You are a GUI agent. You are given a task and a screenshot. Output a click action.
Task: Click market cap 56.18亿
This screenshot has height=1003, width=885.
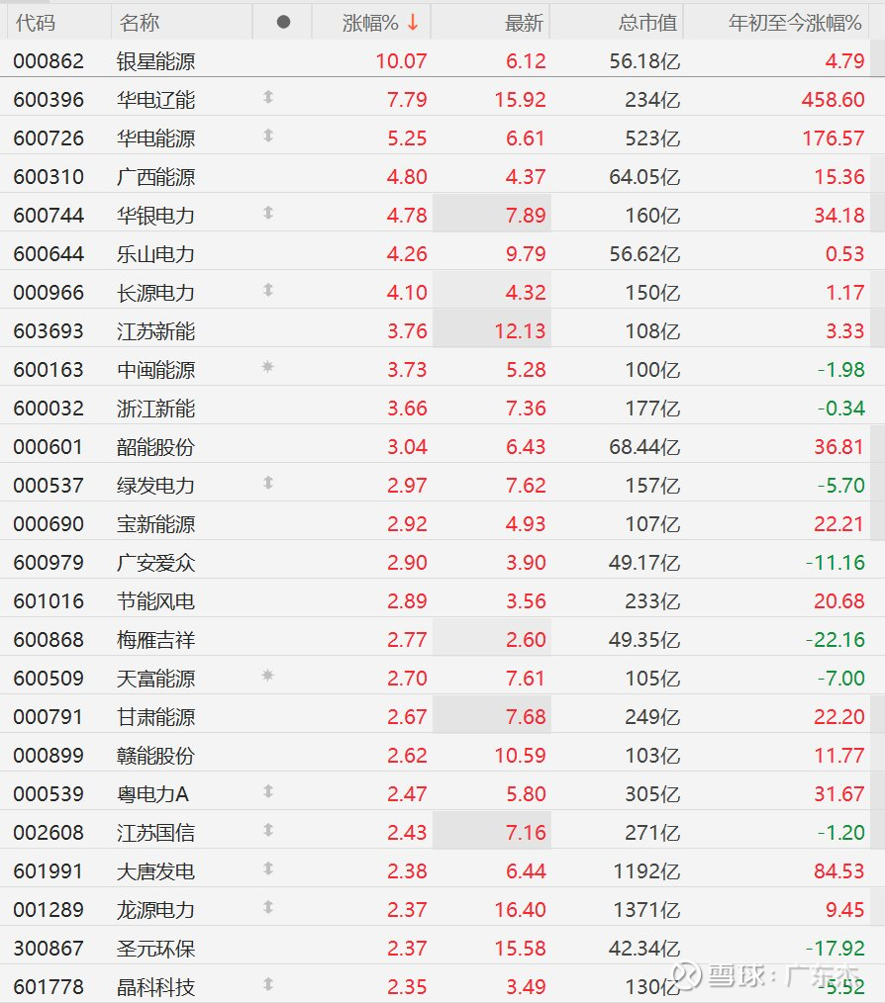click(x=644, y=61)
